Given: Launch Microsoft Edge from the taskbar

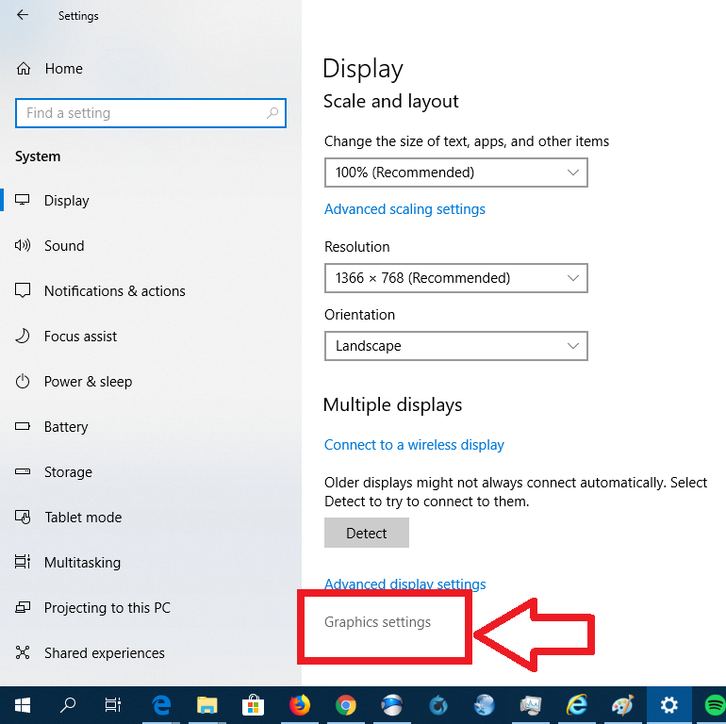Looking at the screenshot, I should coord(161,705).
